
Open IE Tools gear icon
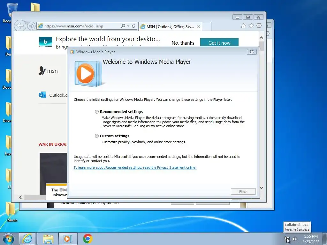259,26
